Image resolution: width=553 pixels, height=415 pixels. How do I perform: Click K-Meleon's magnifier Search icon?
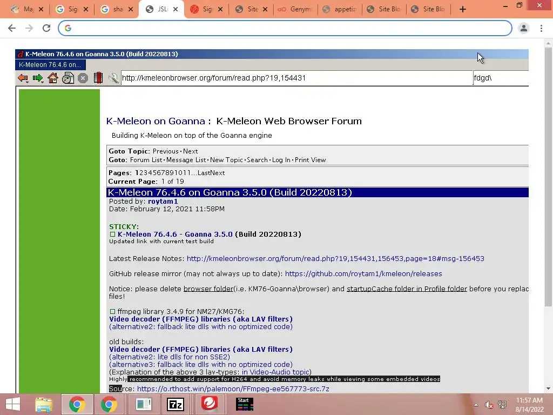(x=113, y=78)
